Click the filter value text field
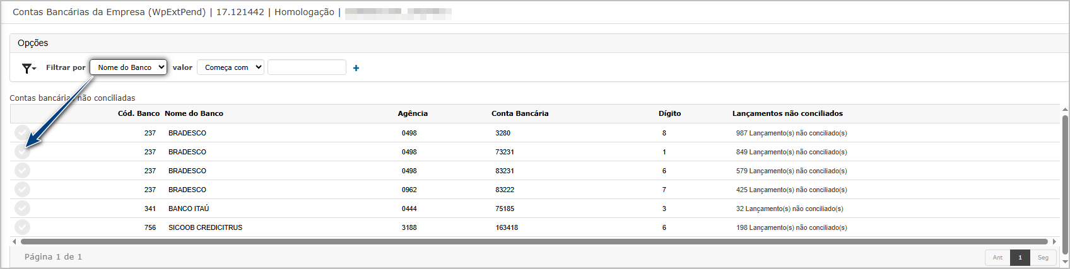This screenshot has height=269, width=1070. (x=307, y=67)
